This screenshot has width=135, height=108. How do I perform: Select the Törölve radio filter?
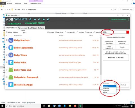86,32
